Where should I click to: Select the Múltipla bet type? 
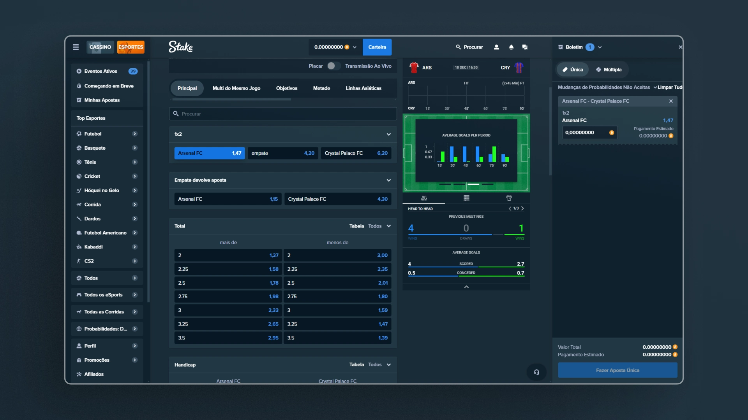[x=609, y=70]
